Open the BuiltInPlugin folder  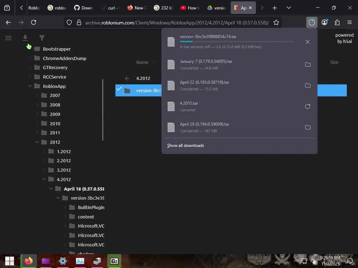(x=91, y=207)
